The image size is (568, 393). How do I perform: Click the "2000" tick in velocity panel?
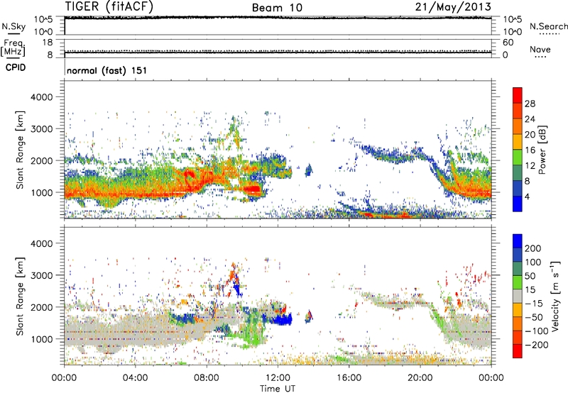coord(41,307)
